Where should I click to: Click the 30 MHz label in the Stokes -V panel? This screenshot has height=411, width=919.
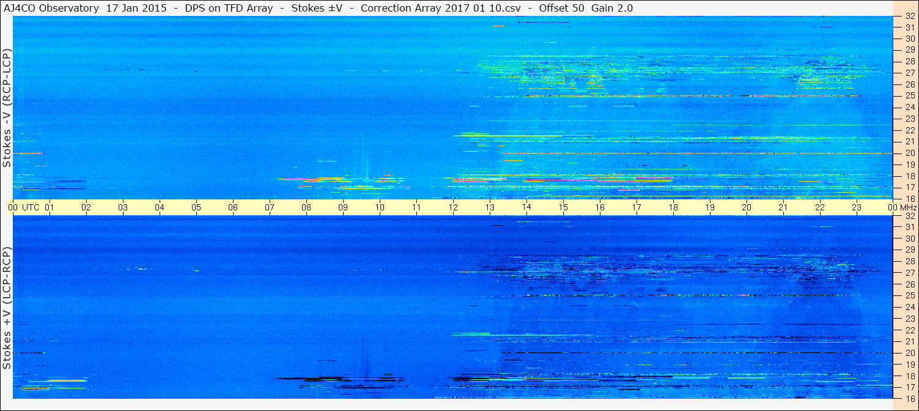909,39
